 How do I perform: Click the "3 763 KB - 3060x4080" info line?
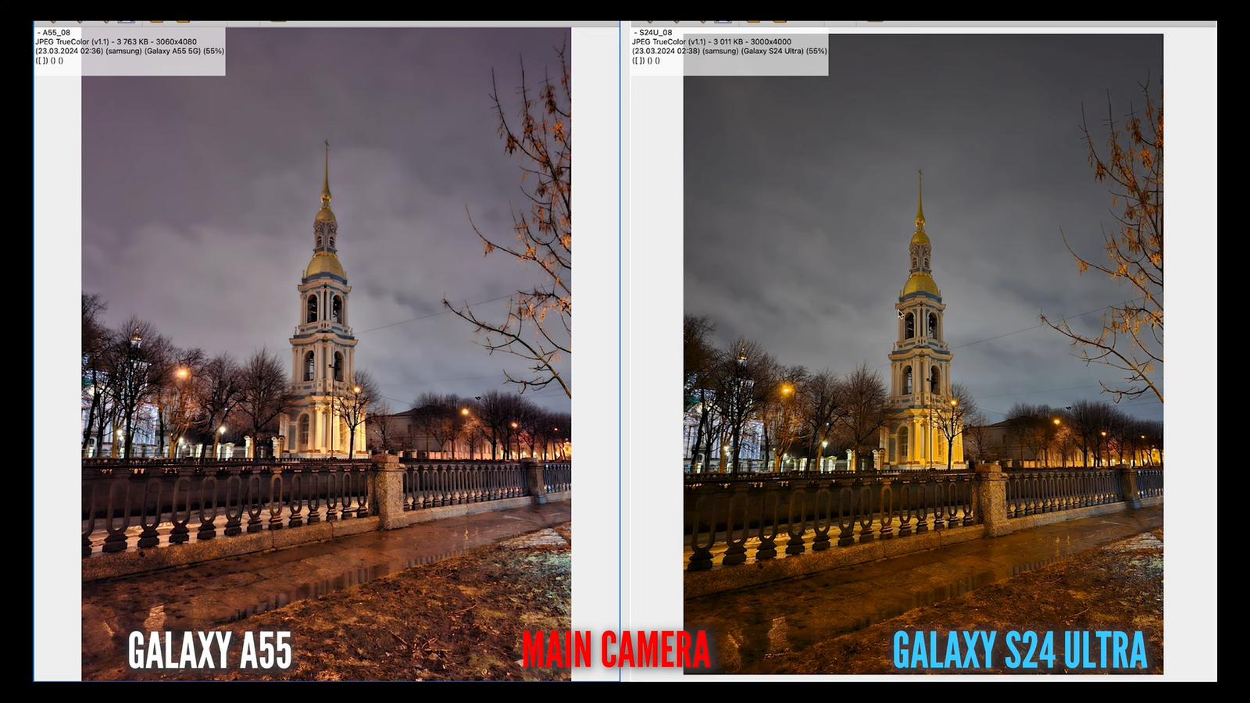pyautogui.click(x=116, y=42)
